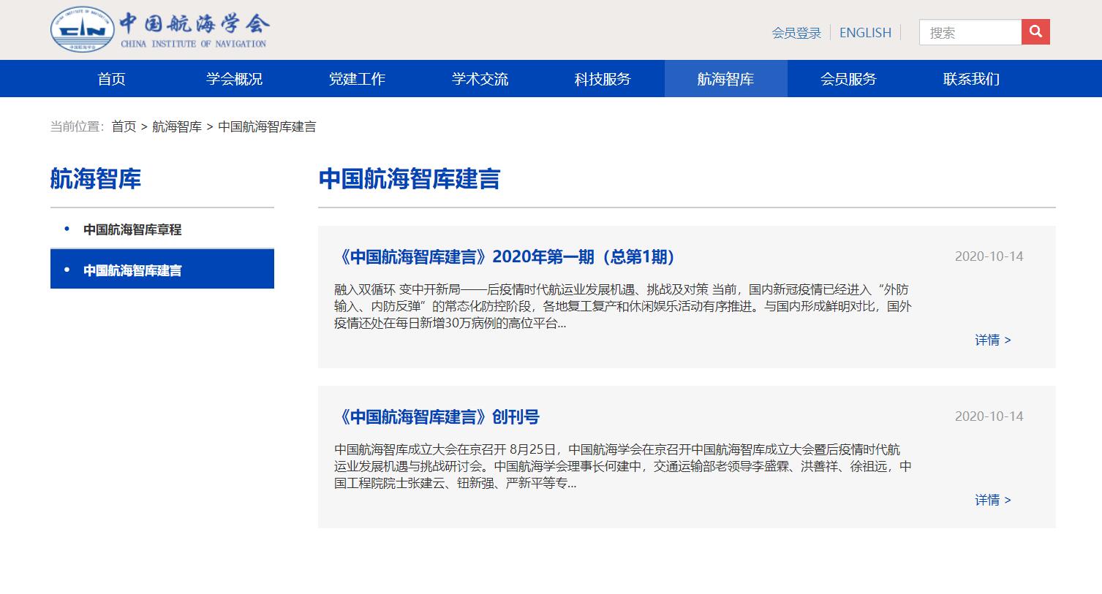Click 首页 in the breadcrumb trail
1102x594 pixels.
tap(124, 126)
